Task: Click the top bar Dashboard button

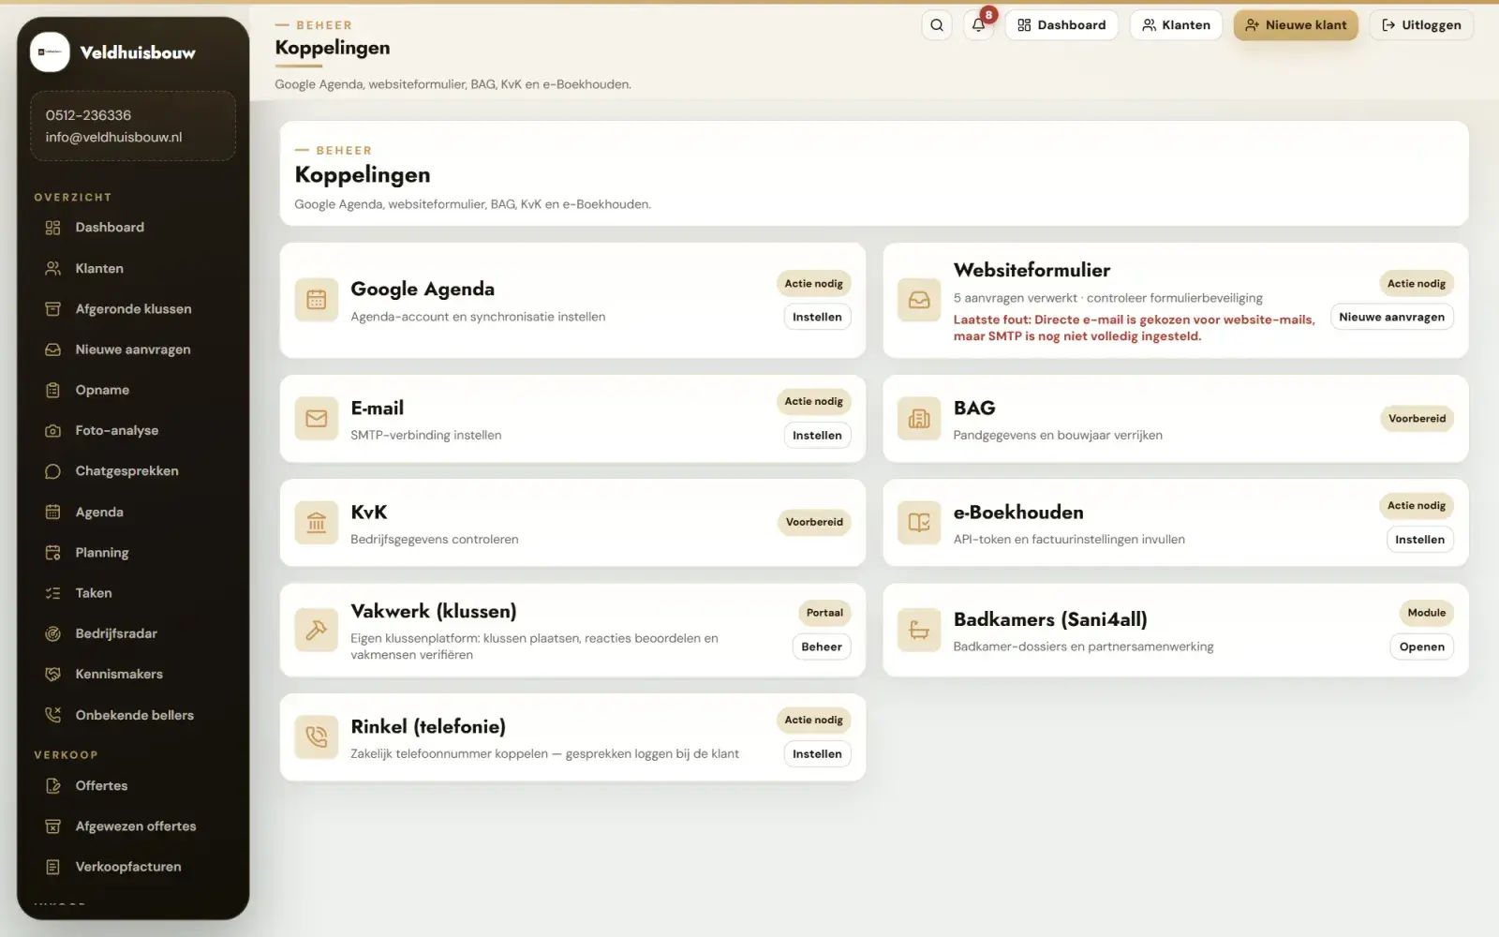Action: (1061, 25)
